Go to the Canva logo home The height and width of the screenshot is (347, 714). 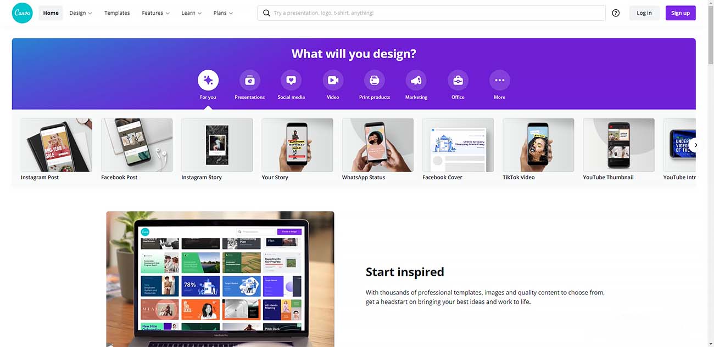23,13
